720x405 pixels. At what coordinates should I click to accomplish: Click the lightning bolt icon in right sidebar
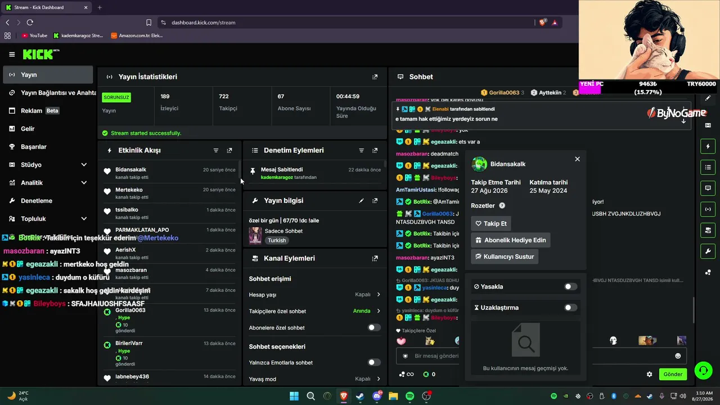click(708, 147)
